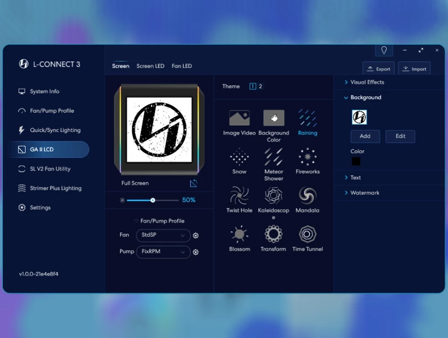448x338 pixels.
Task: Maximize the L-Connect window
Action: tap(421, 50)
